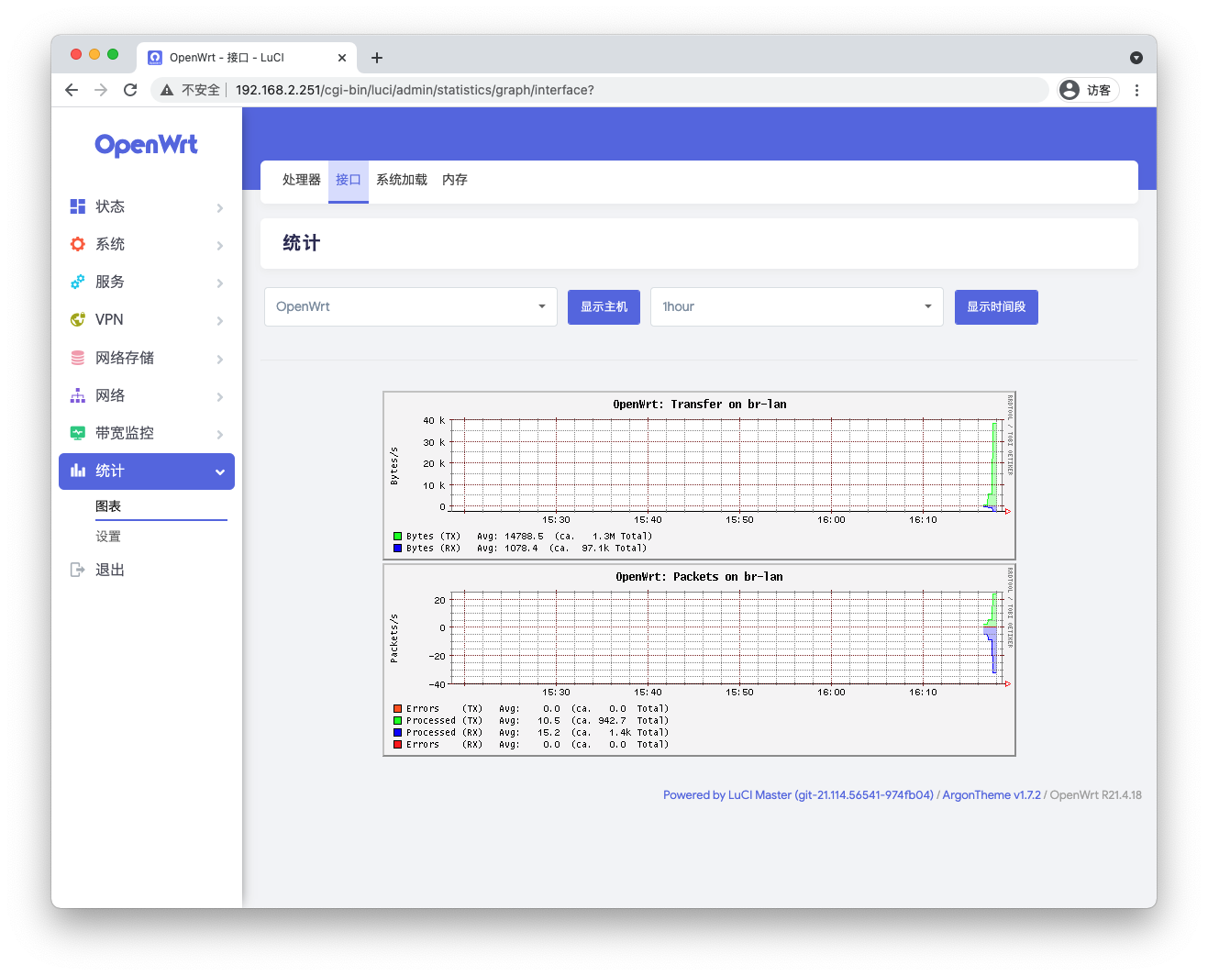Image resolution: width=1208 pixels, height=976 pixels.
Task: Click the VPN globe icon in sidebar
Action: pos(78,319)
